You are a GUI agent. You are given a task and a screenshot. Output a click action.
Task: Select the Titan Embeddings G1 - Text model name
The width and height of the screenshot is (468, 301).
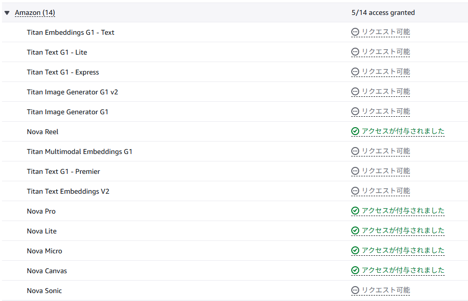71,32
